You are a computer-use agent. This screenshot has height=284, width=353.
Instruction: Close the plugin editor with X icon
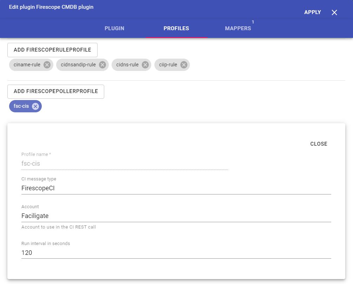334,13
